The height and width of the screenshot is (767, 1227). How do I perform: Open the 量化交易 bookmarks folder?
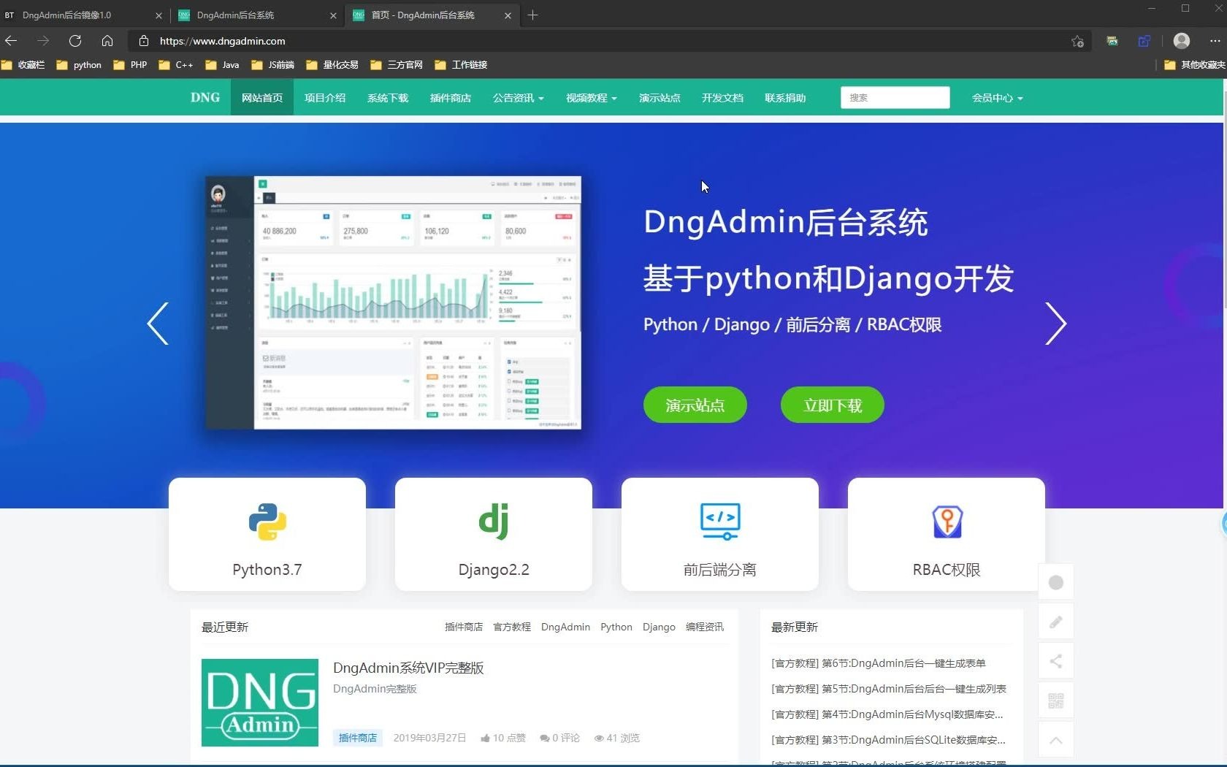332,65
